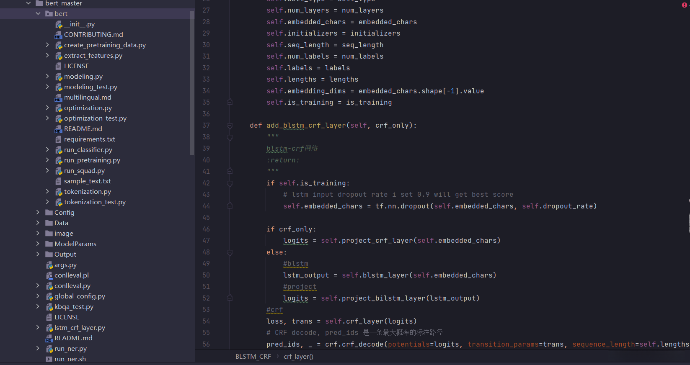Expand the extract_features.py node arrow

47,55
